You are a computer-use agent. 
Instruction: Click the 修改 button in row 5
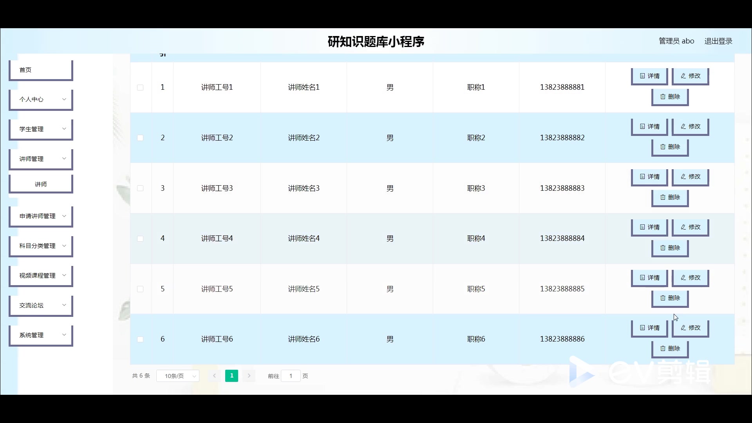pyautogui.click(x=690, y=278)
